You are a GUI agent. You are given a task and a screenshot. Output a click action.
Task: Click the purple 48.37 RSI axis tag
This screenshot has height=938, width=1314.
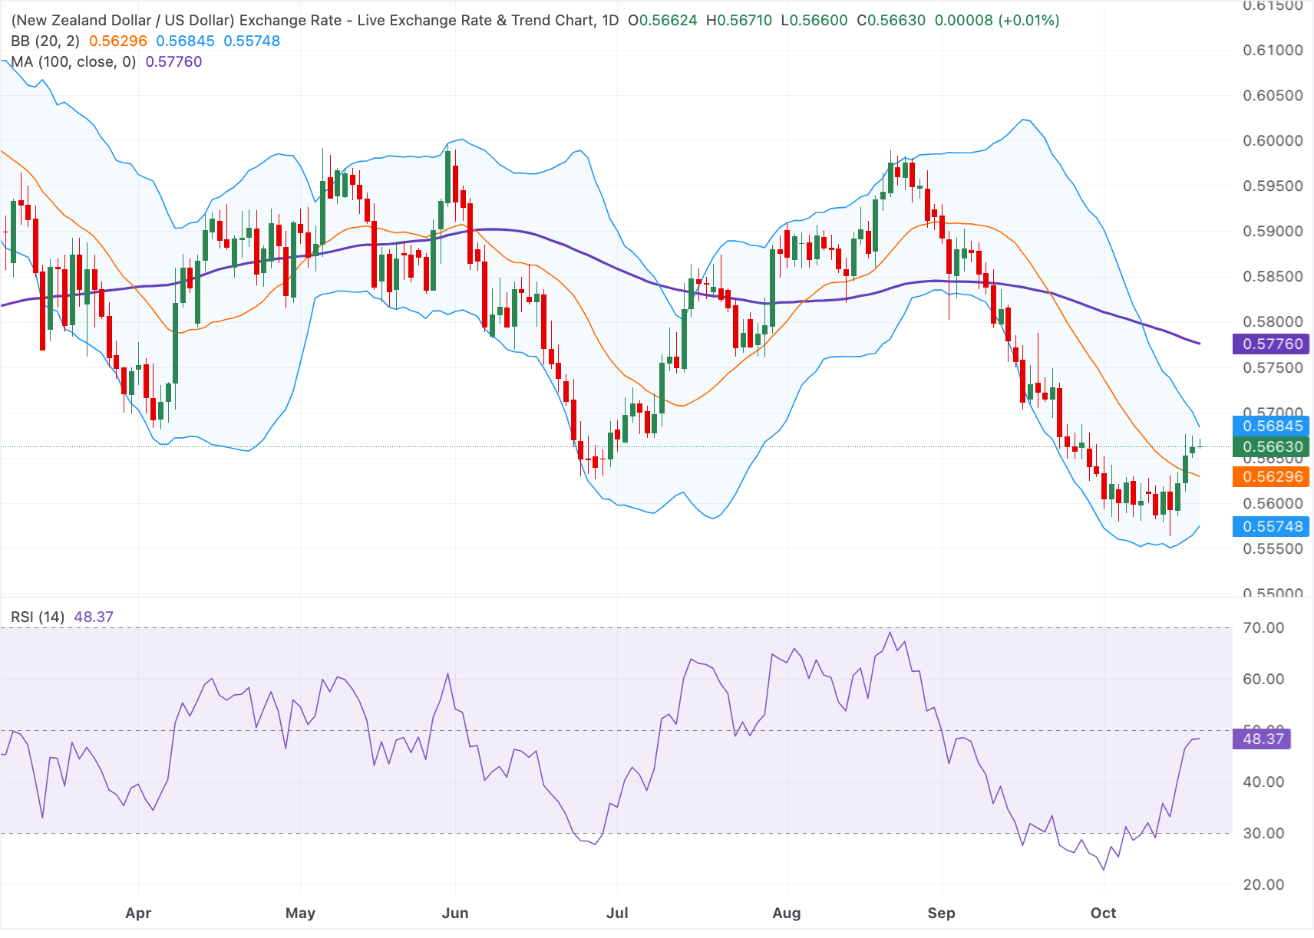1261,739
